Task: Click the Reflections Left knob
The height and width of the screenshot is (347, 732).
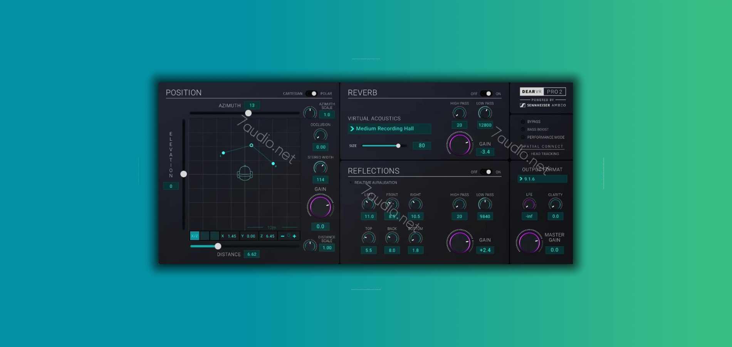Action: (x=369, y=204)
